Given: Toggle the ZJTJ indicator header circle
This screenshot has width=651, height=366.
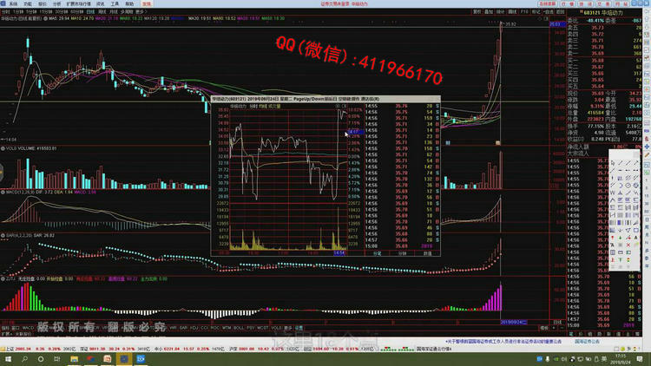Looking at the screenshot, I should (x=3, y=279).
